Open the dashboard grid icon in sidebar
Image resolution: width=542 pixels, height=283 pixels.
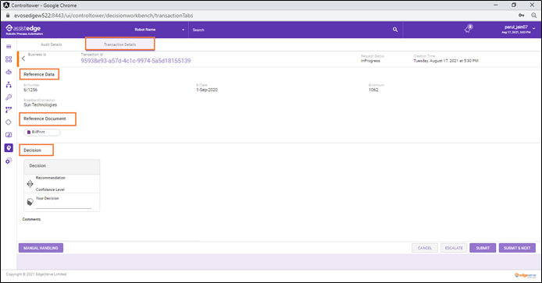[9, 59]
